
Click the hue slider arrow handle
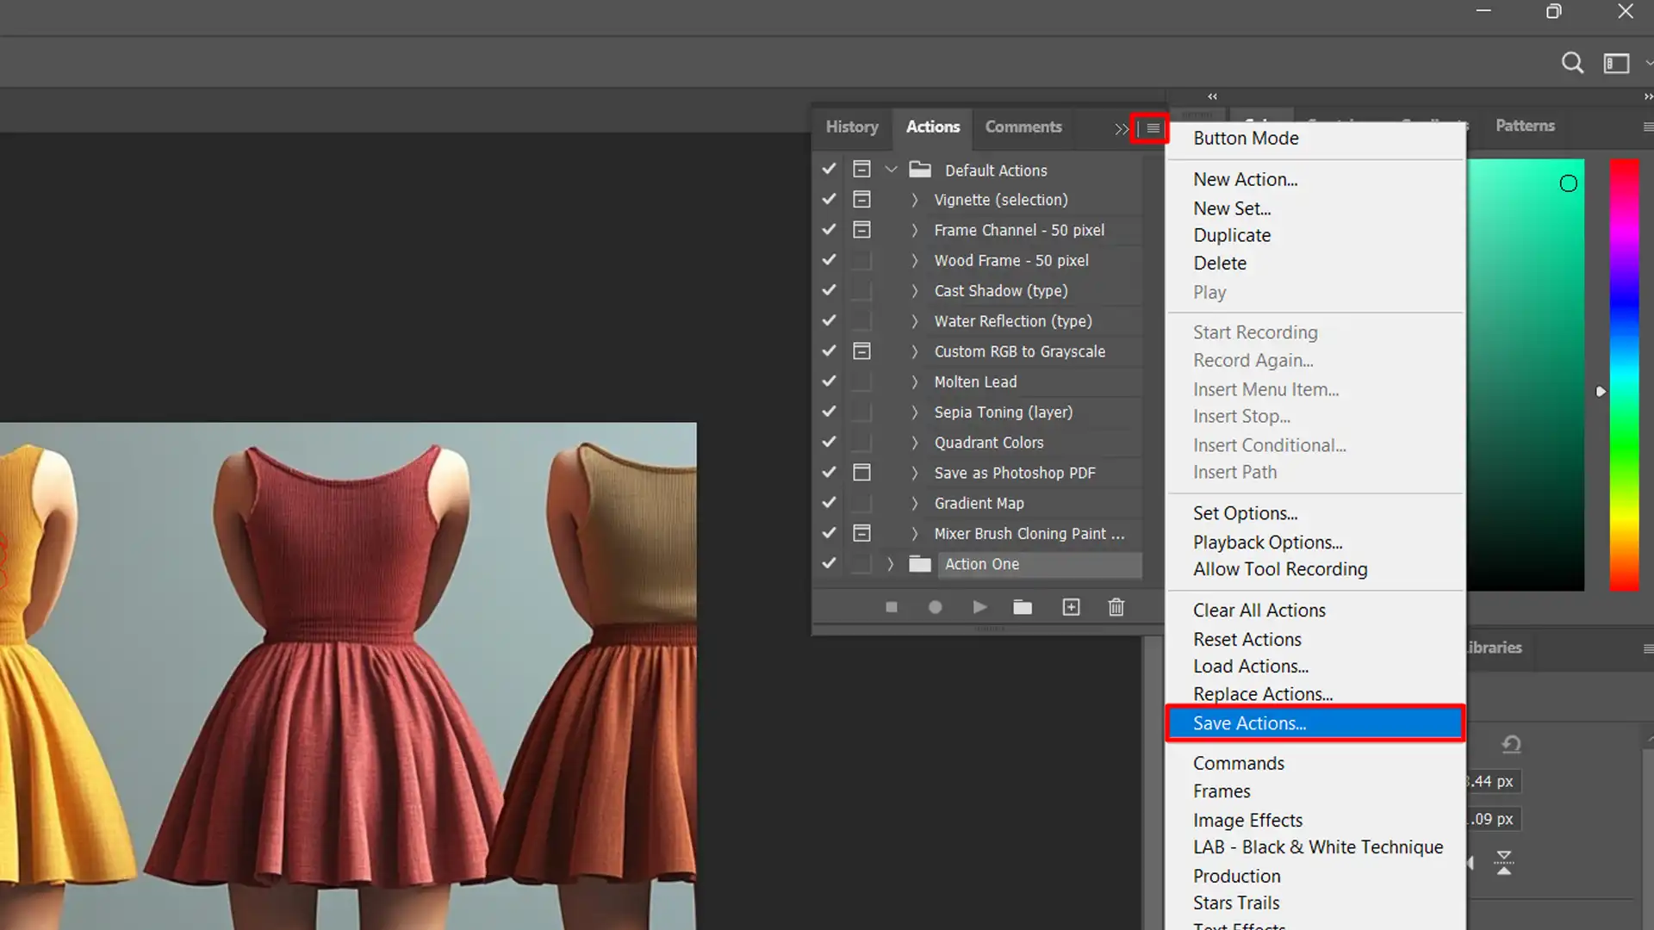[x=1601, y=392]
